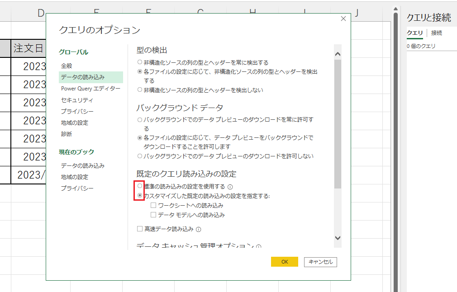
Task: Open 診断 settings category
Action: point(67,134)
